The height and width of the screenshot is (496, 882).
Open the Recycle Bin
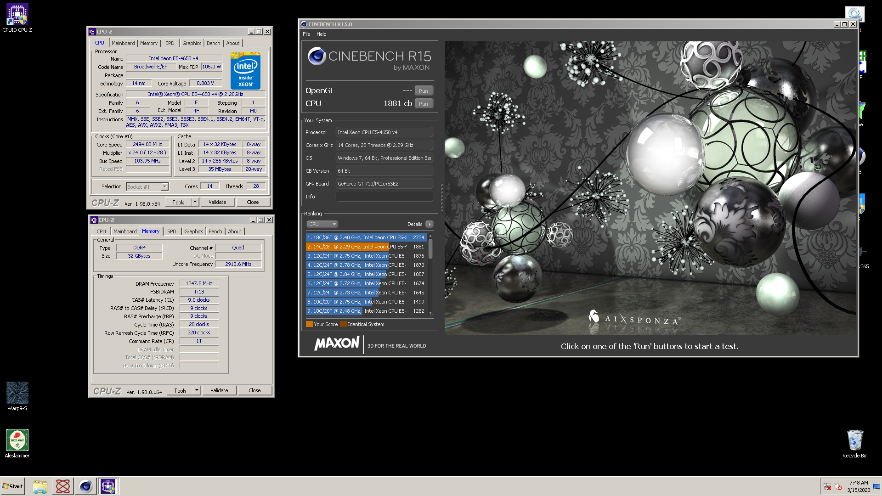pos(855,443)
